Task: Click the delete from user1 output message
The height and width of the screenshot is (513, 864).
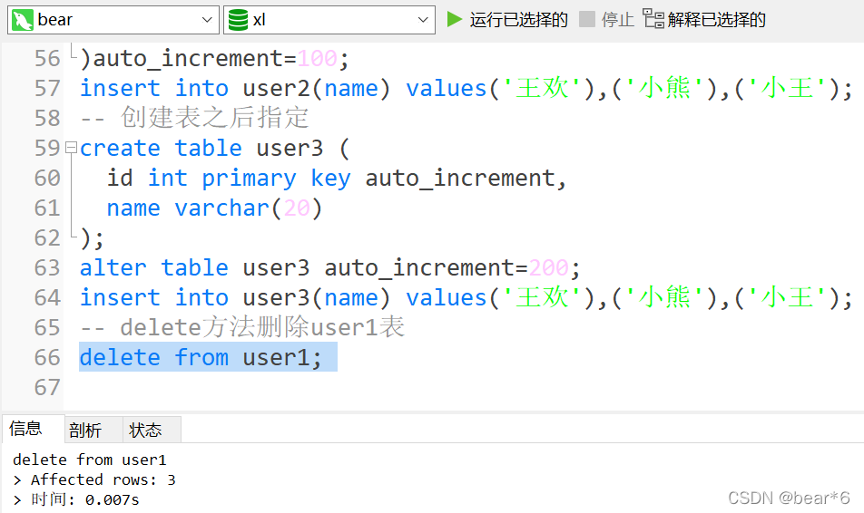Action: 89,460
